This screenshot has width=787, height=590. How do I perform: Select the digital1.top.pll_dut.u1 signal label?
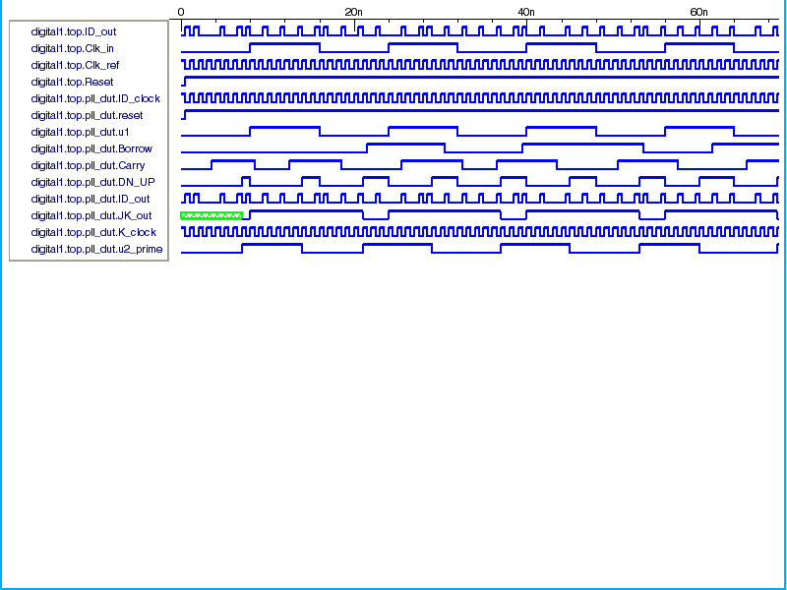80,132
